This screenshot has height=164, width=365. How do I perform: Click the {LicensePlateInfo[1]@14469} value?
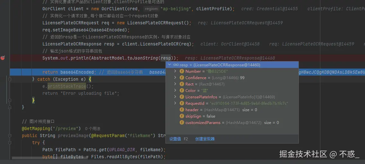[249, 97]
